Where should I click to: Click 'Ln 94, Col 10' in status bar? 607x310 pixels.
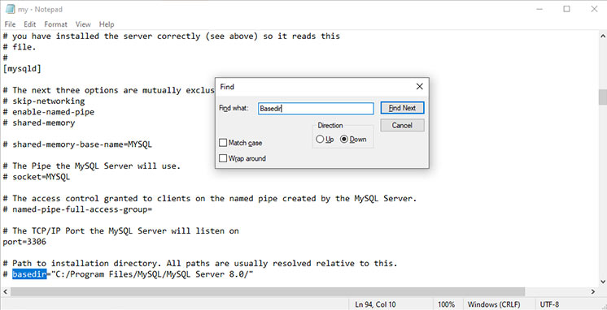tap(375, 304)
